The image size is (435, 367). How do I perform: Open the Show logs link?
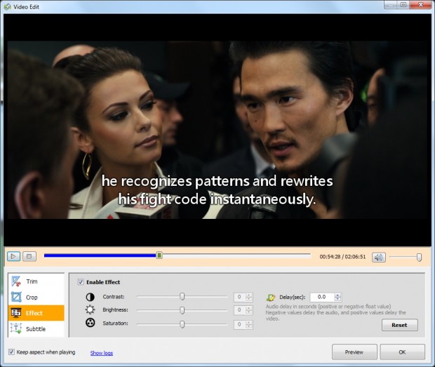tap(102, 353)
